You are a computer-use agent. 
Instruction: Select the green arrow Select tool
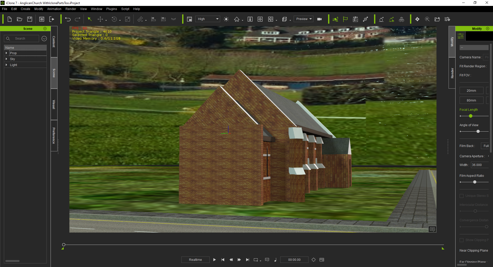[90, 19]
